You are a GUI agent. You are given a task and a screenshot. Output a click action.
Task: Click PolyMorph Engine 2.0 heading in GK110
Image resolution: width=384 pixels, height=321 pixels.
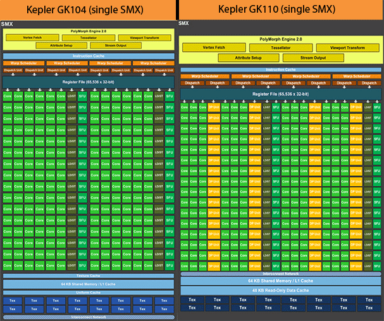[x=281, y=39]
